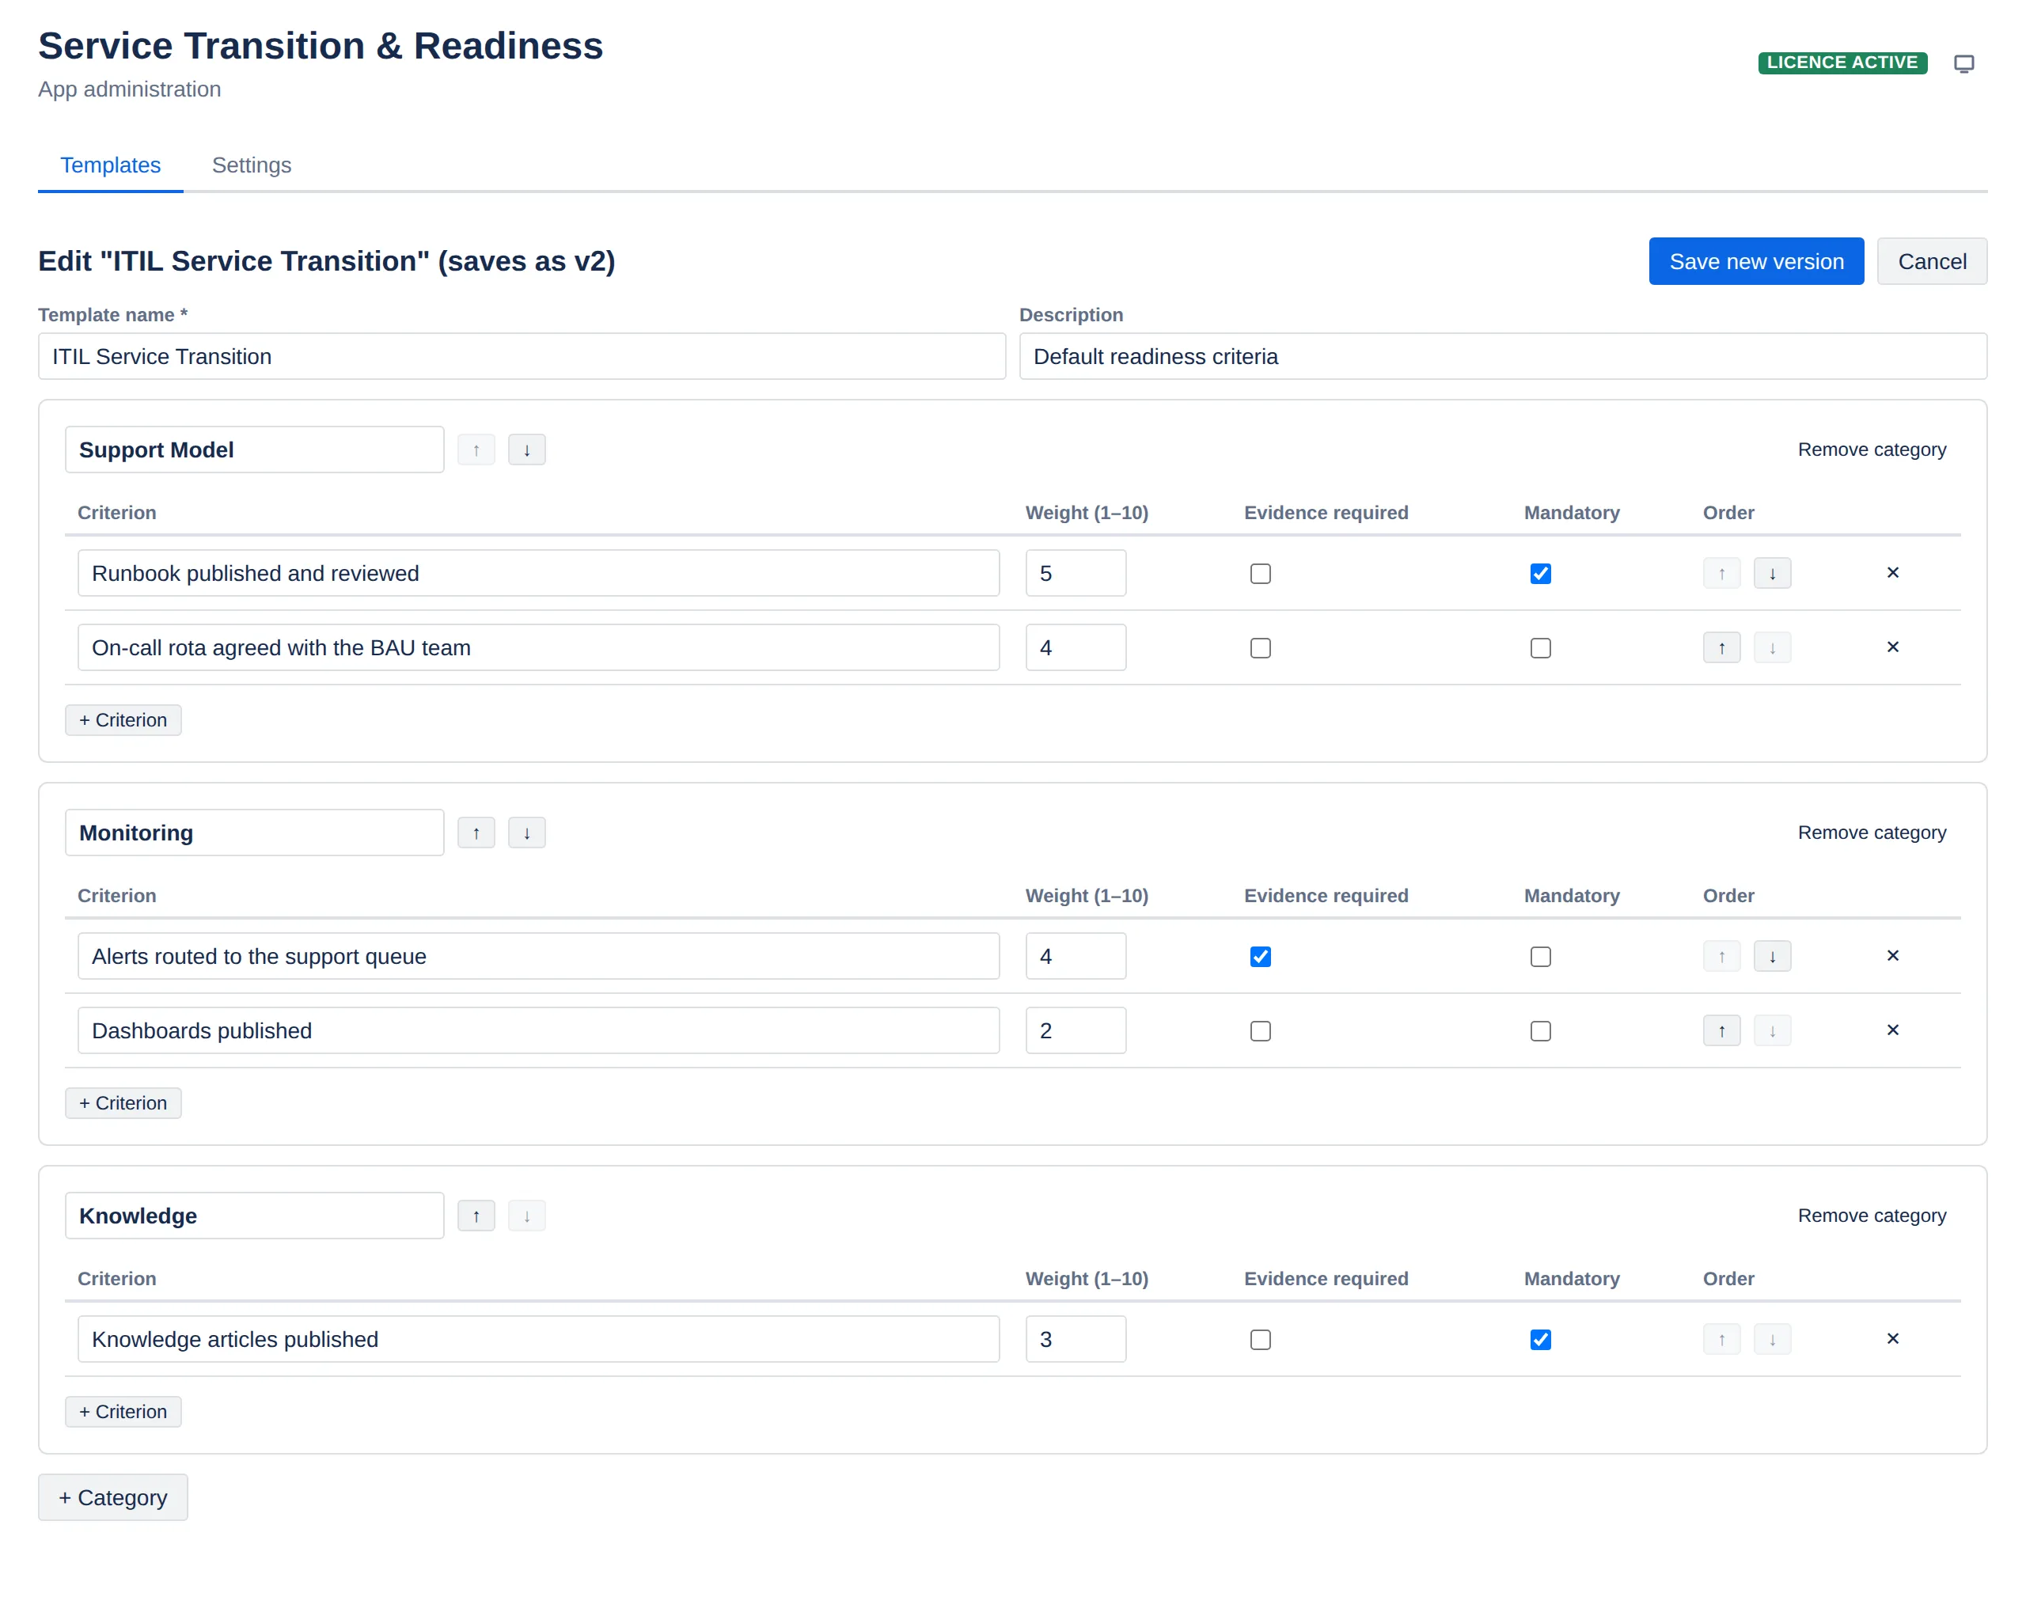Click the Template name field

click(522, 356)
